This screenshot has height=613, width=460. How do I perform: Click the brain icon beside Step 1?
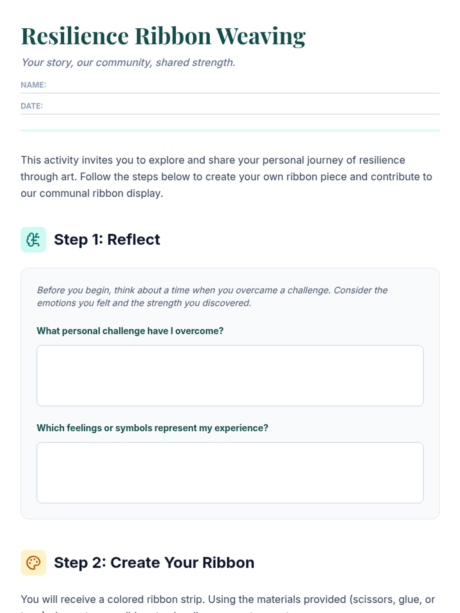coord(33,240)
